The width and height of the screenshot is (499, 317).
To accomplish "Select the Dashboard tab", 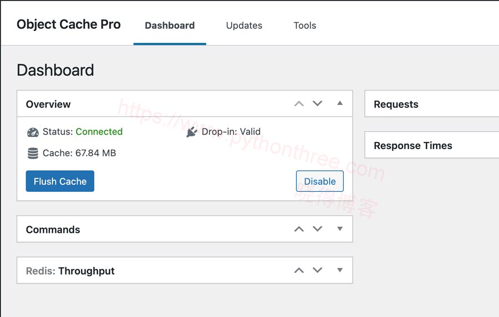I will [170, 25].
